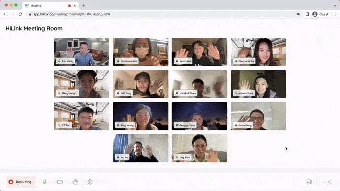The height and width of the screenshot is (191, 340).
Task: Click the mic icon on Rex Wang's label
Action: 59,61
